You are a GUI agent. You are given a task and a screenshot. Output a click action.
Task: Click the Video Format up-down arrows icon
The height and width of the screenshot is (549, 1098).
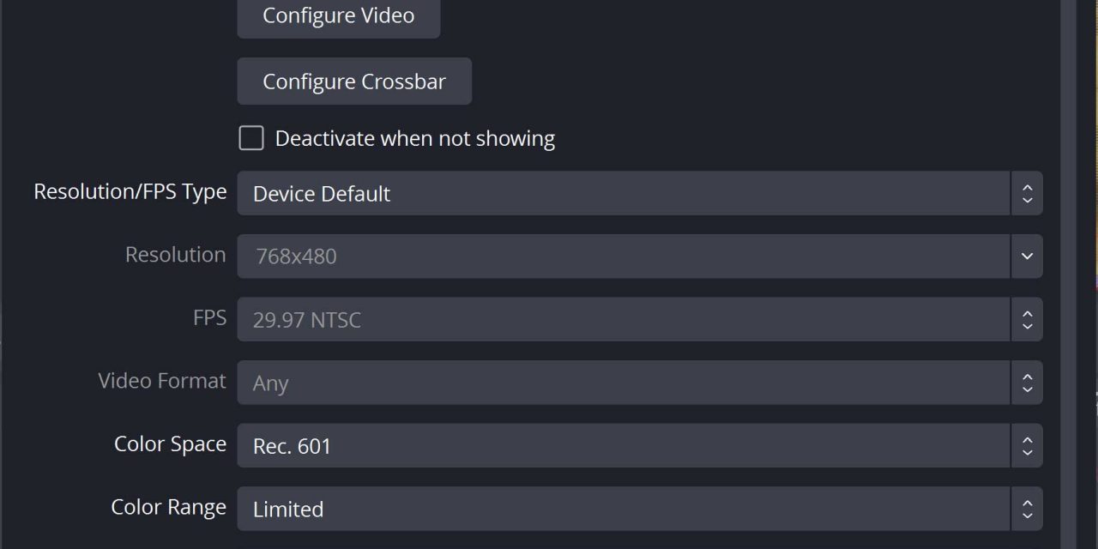(x=1027, y=383)
